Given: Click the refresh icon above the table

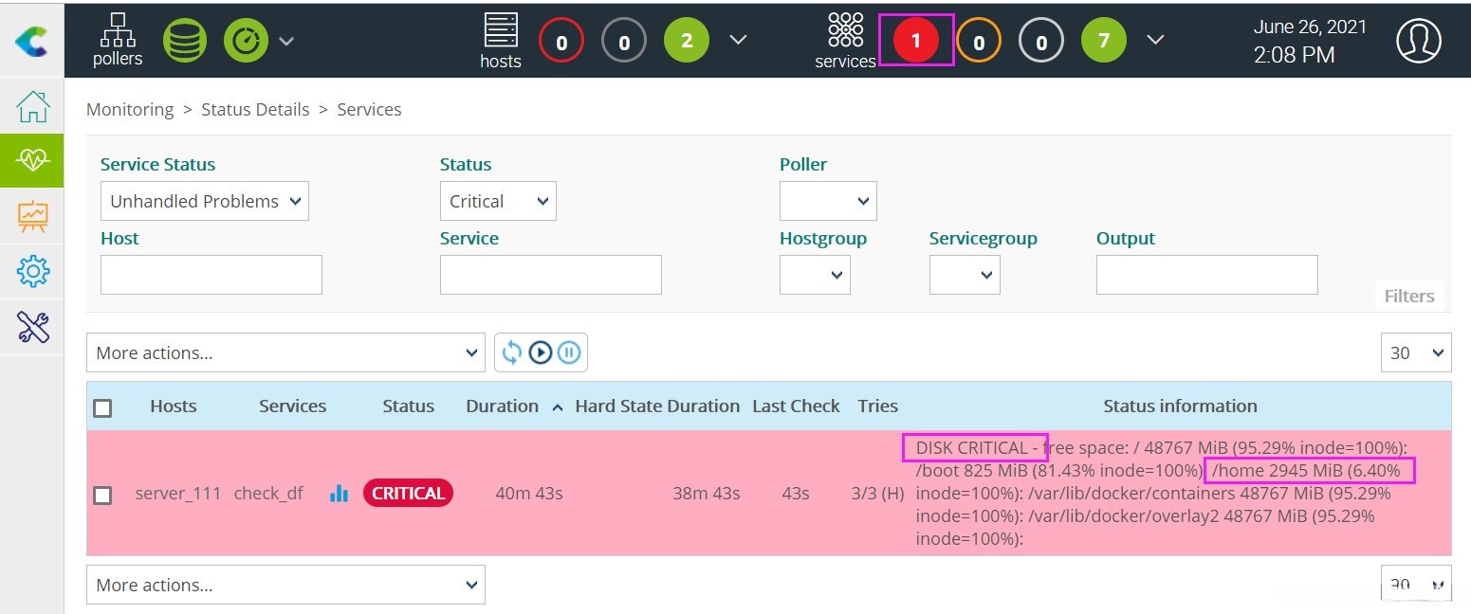Looking at the screenshot, I should (x=512, y=352).
